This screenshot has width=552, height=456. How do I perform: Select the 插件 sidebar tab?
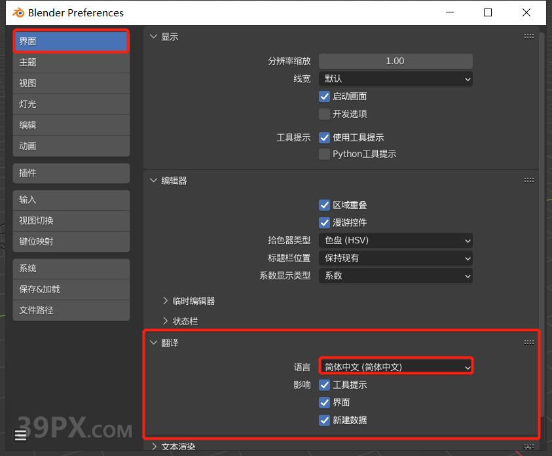click(x=71, y=173)
